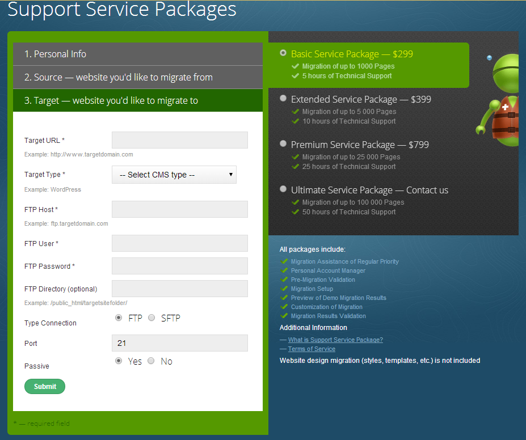Screen dimensions: 526x440
Task: Focus the FTP Host field
Action: (x=180, y=209)
